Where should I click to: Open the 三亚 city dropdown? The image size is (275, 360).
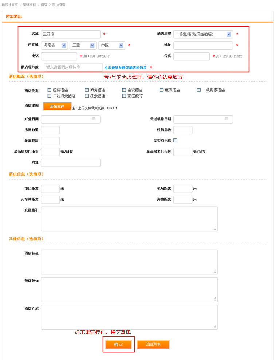[x=93, y=45]
